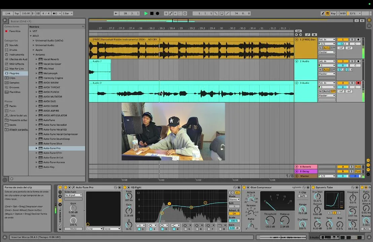
Task: Arm the Arrangement Record button
Action: 158,13
